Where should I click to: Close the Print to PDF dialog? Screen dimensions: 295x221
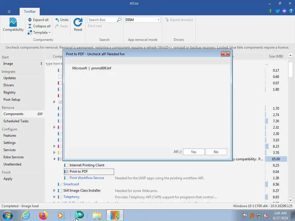coord(225,54)
